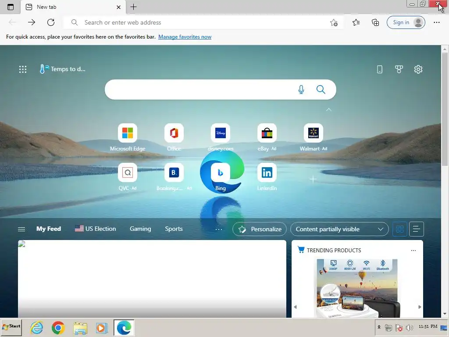449x337 pixels.
Task: Open the page settings gear
Action: (x=418, y=69)
